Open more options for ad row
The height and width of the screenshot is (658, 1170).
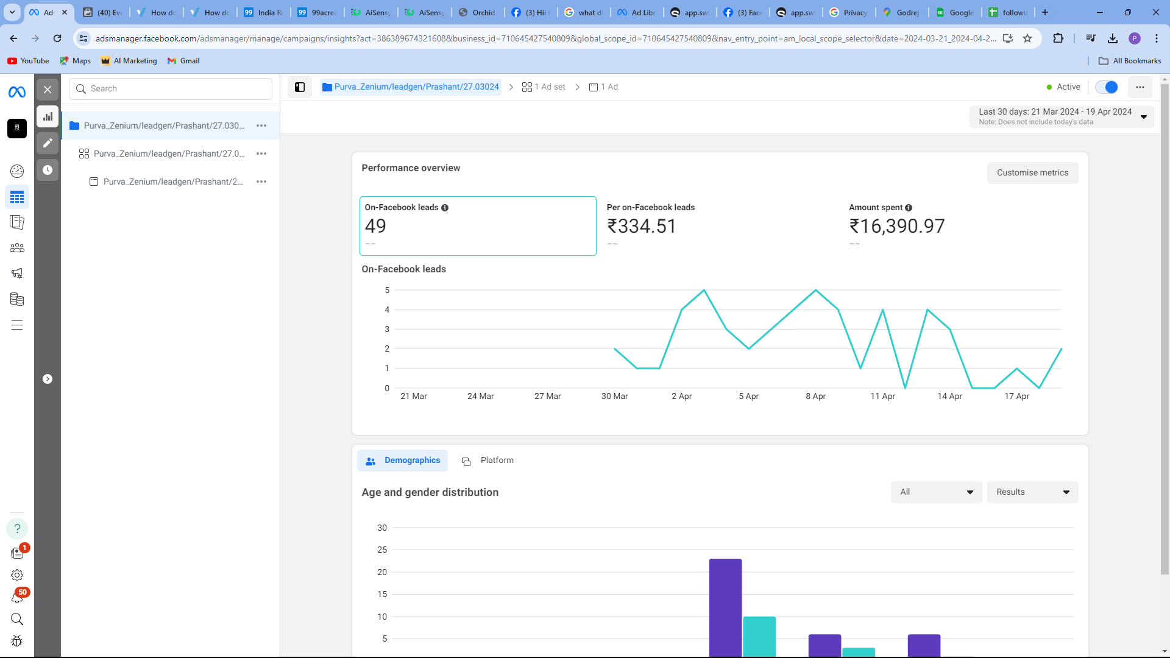tap(261, 182)
